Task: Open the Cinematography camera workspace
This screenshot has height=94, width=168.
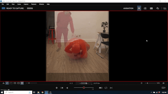Action: pos(145,8)
